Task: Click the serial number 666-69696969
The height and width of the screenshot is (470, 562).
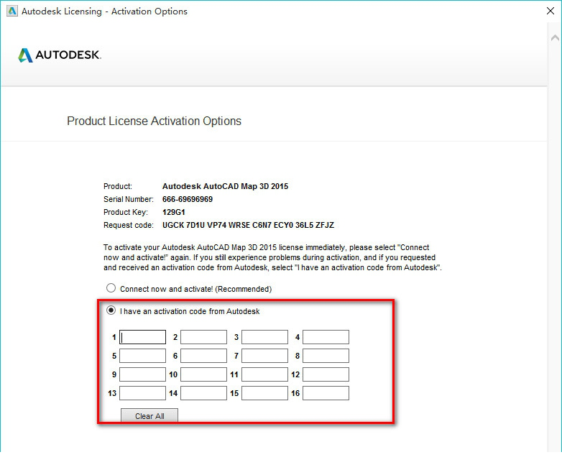Action: coord(188,199)
